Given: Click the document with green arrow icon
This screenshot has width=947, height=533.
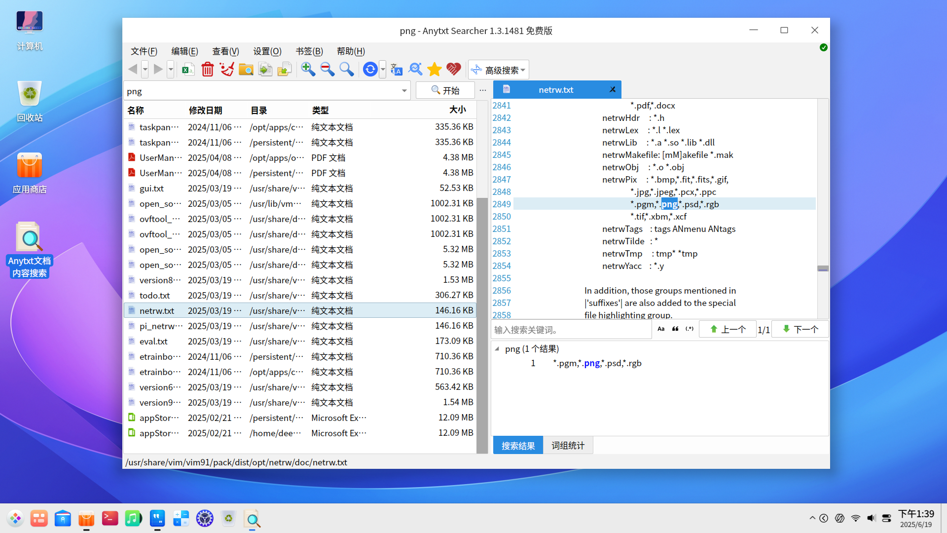Looking at the screenshot, I should [x=265, y=70].
